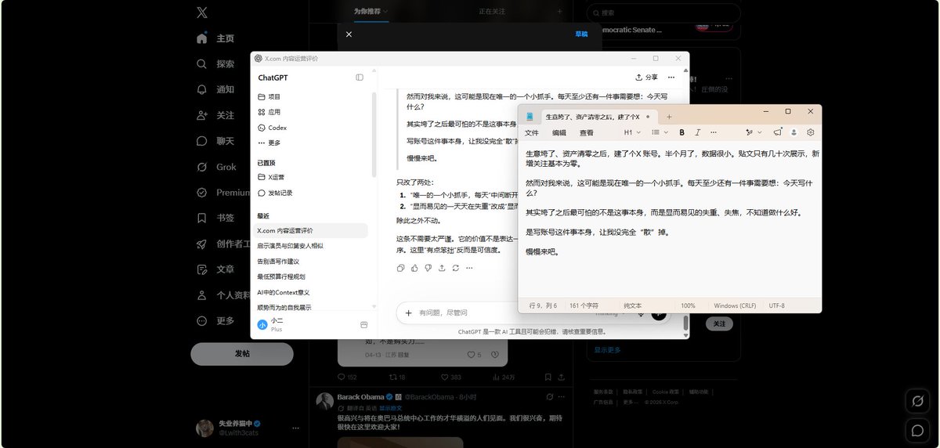
Task: Open the 编辑 menu in Notepad
Action: [x=559, y=133]
